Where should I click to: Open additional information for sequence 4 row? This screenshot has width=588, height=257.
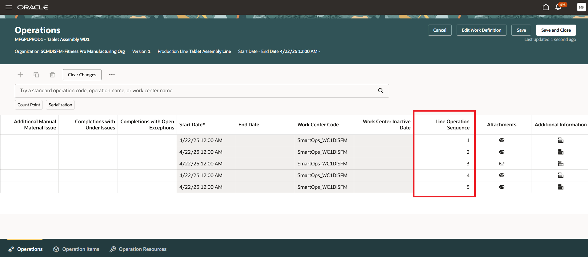tap(561, 175)
